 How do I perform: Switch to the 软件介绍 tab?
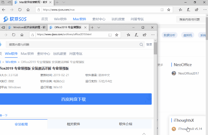click(125, 124)
